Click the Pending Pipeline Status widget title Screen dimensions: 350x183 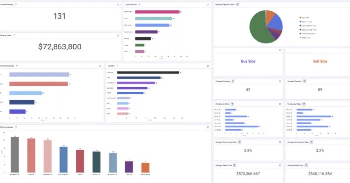tap(225, 4)
